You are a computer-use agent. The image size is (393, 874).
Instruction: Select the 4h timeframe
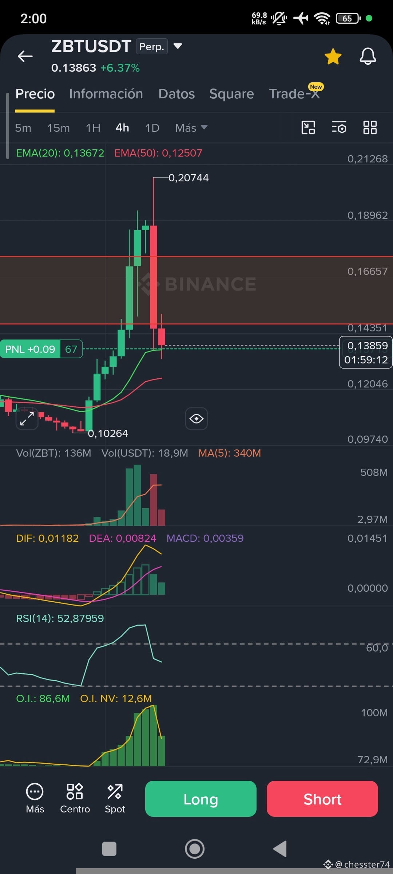coord(122,128)
